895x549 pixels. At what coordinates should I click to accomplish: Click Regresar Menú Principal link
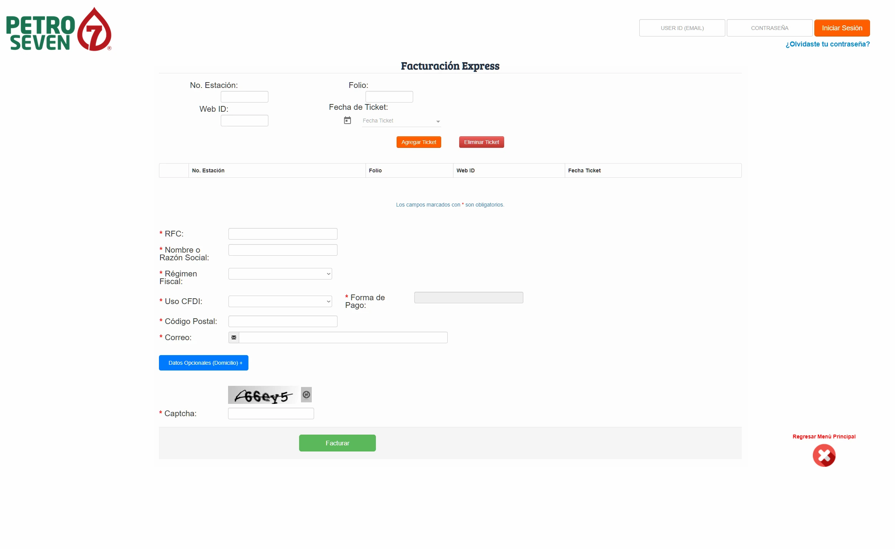click(x=824, y=437)
